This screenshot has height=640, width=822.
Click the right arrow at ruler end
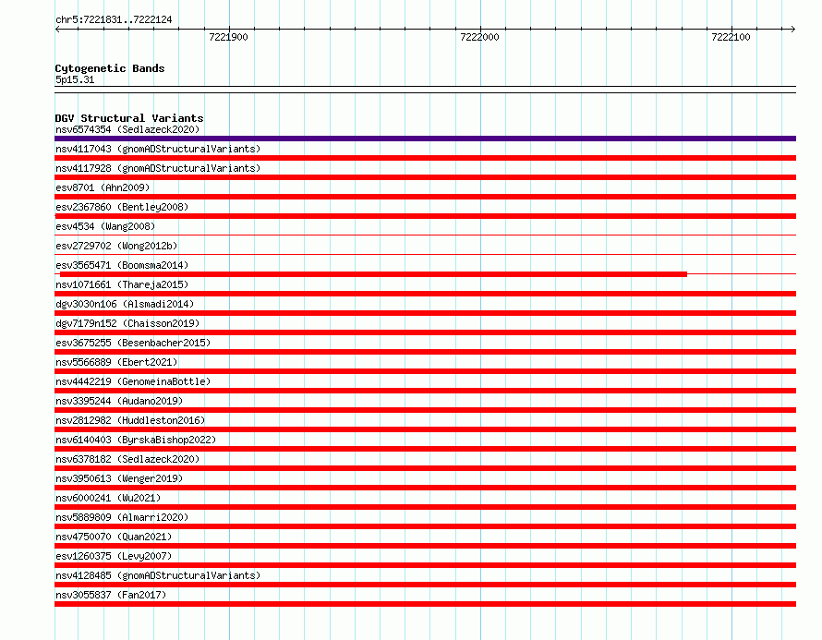click(793, 30)
